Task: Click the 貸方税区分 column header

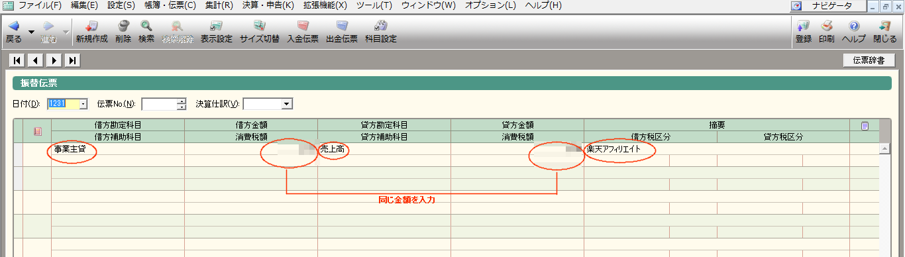Action: (784, 137)
